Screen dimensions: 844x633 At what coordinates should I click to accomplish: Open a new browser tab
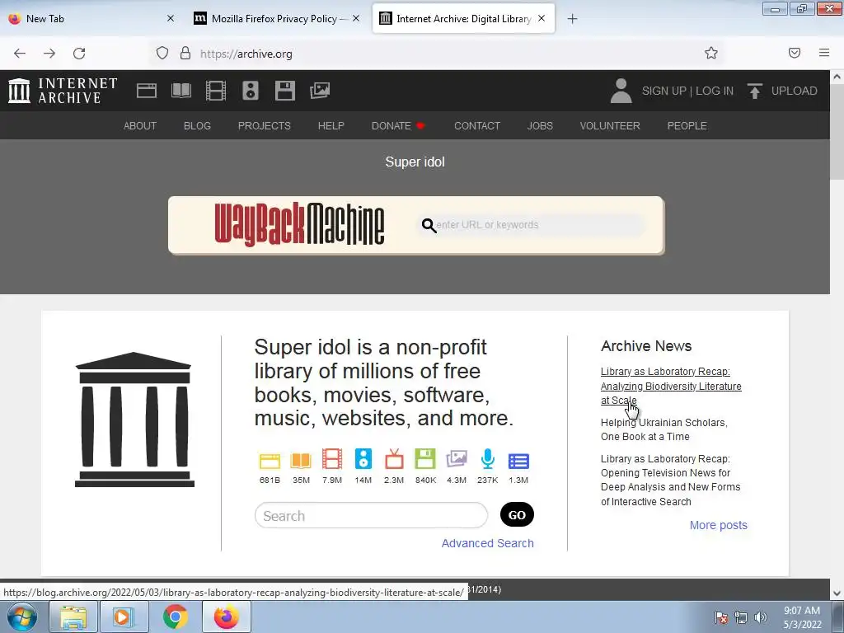(572, 19)
